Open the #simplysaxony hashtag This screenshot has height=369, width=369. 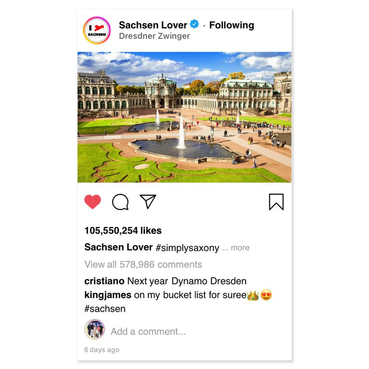point(187,248)
